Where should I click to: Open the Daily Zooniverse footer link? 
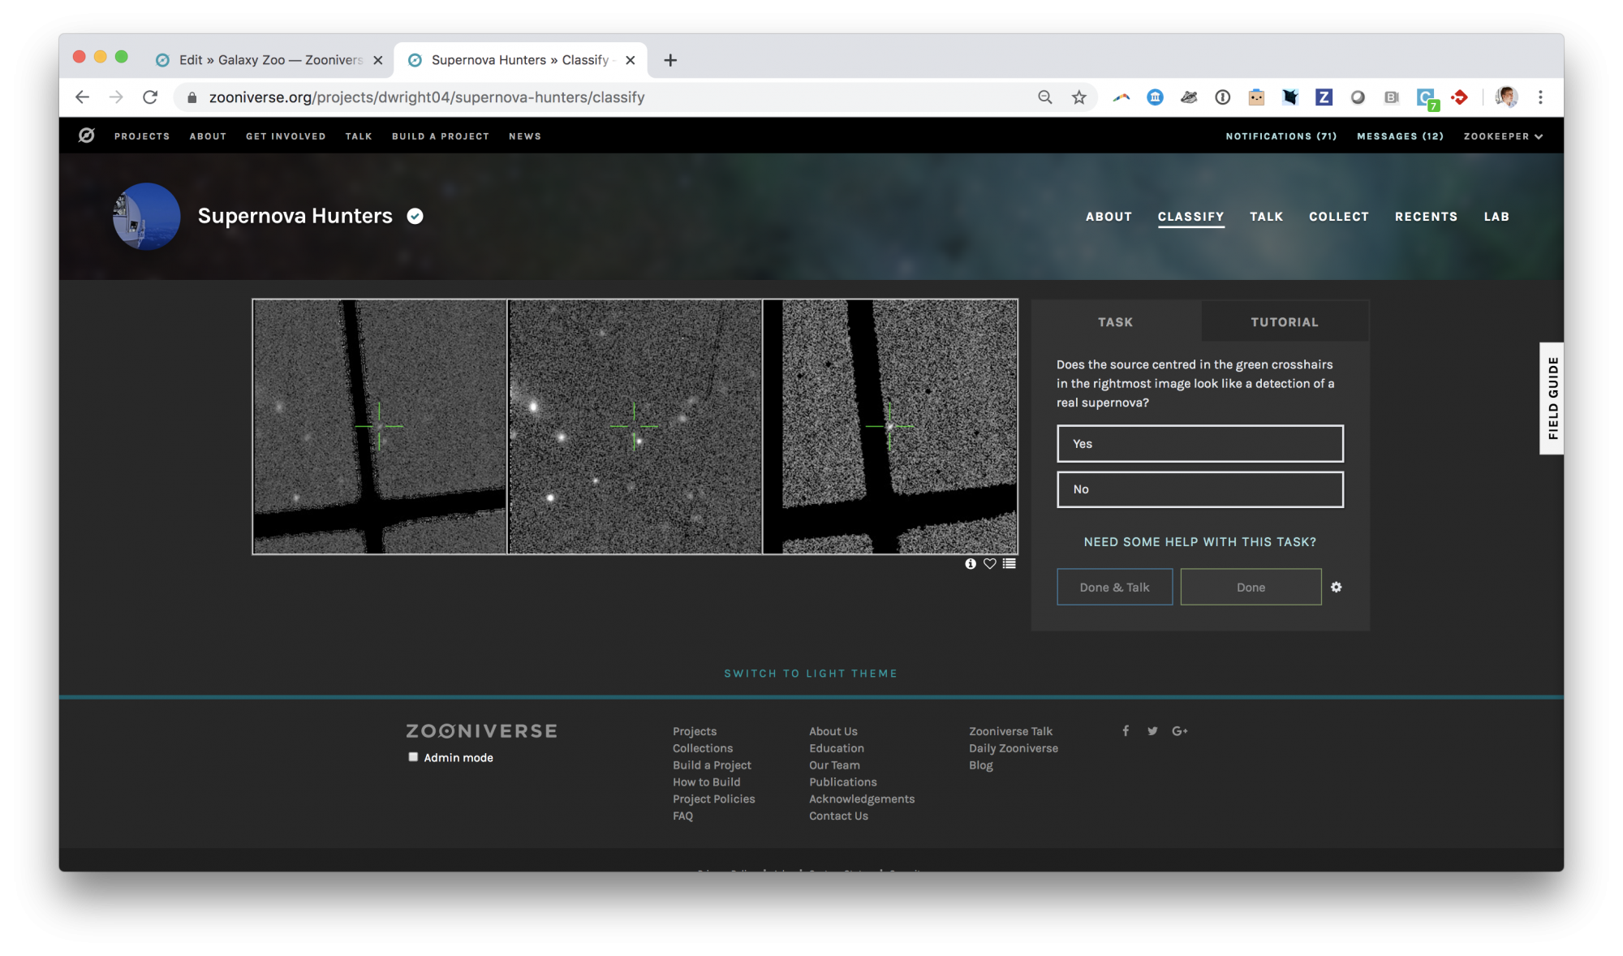click(1013, 748)
